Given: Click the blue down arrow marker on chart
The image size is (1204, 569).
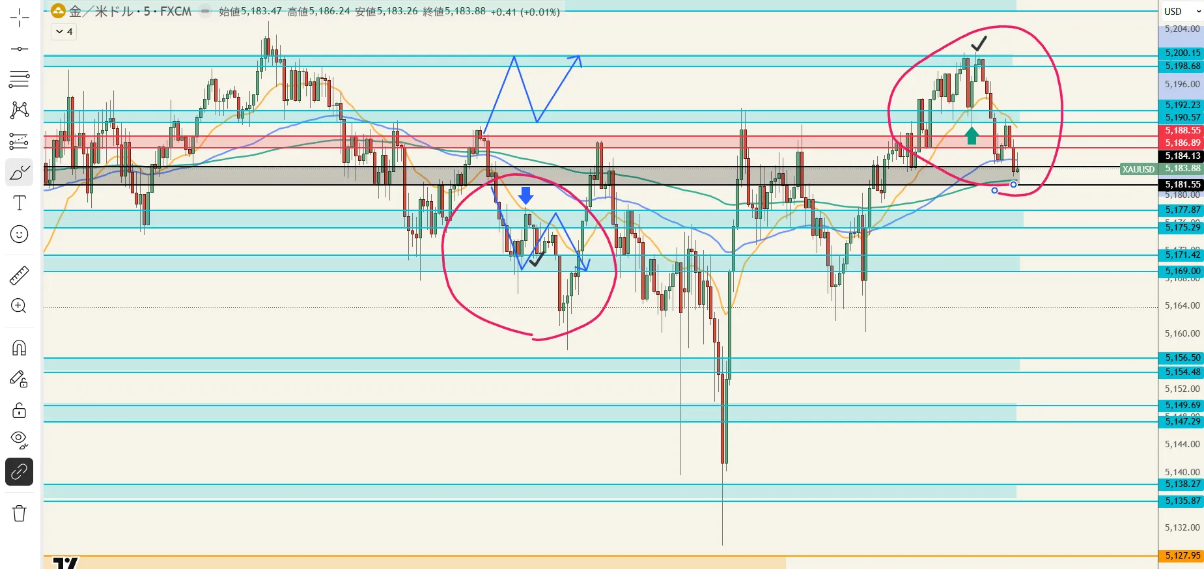Looking at the screenshot, I should [525, 195].
